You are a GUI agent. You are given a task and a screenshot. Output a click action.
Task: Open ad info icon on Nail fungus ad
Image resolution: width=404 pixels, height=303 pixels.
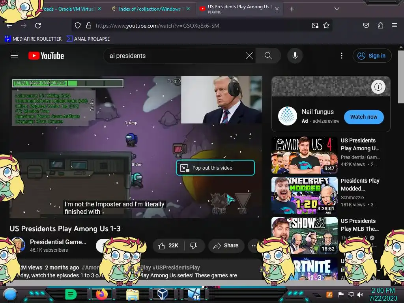378,87
